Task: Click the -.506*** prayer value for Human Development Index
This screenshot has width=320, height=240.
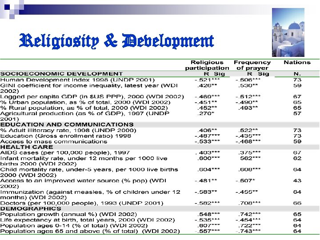Action: 248,80
